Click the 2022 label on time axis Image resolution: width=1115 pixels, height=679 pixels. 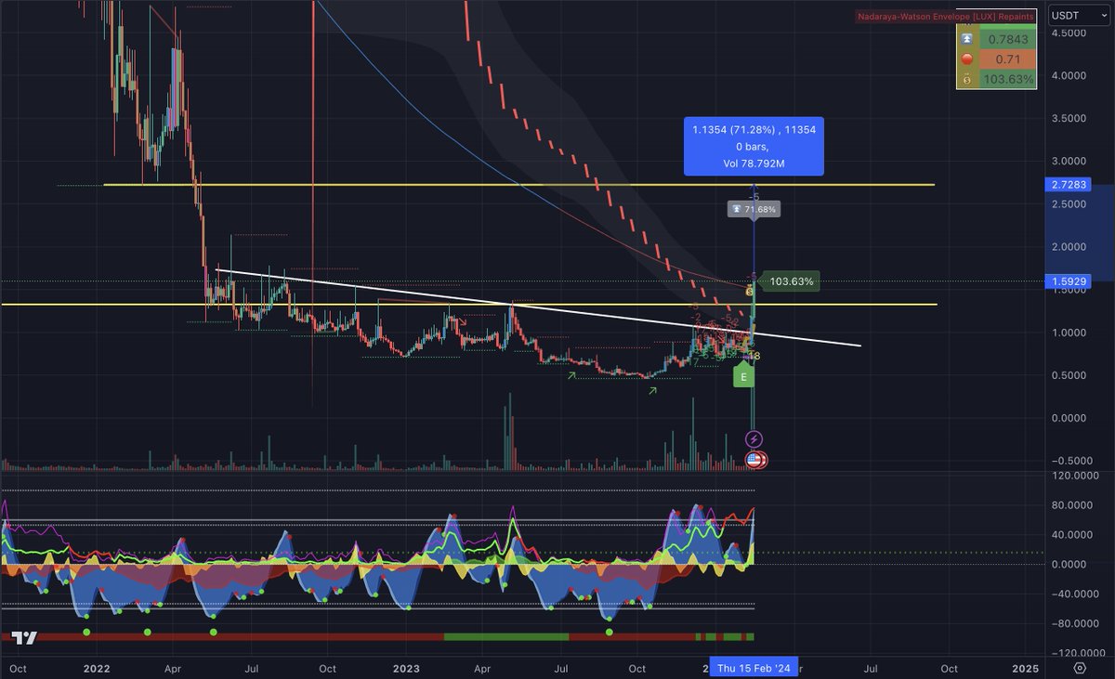pos(97,668)
